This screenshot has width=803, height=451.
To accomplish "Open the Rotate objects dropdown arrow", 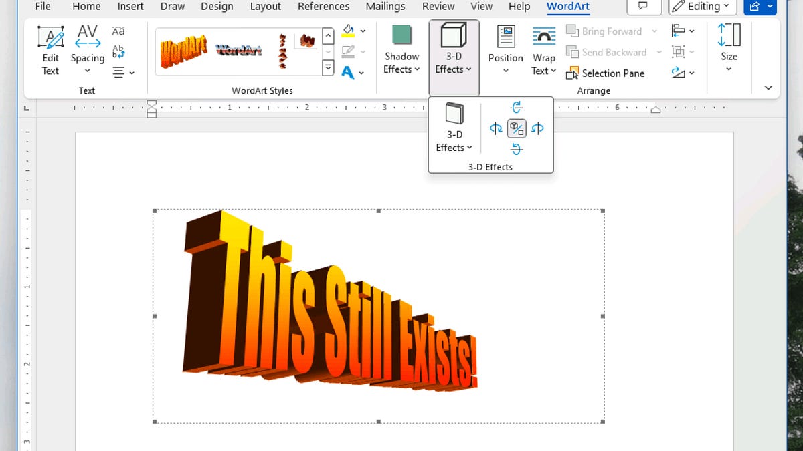I will (691, 73).
